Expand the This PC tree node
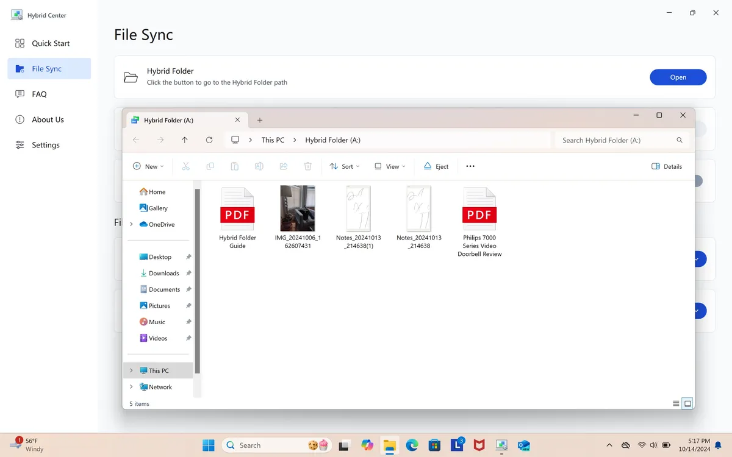732x457 pixels. (131, 370)
